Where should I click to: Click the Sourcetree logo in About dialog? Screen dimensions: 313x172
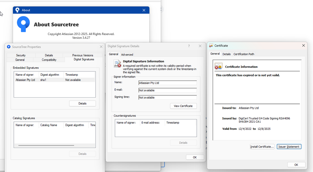click(23, 24)
